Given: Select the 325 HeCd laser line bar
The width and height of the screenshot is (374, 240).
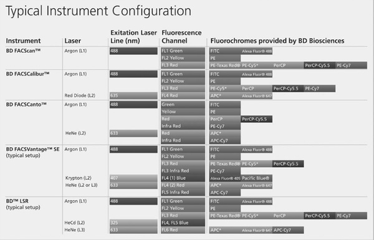Looking at the screenshot, I should tap(133, 223).
